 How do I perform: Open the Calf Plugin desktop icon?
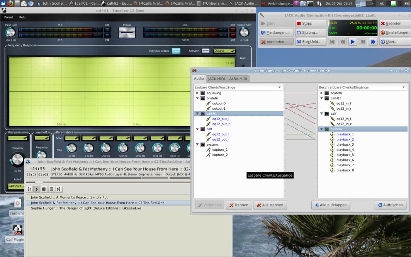point(17,230)
